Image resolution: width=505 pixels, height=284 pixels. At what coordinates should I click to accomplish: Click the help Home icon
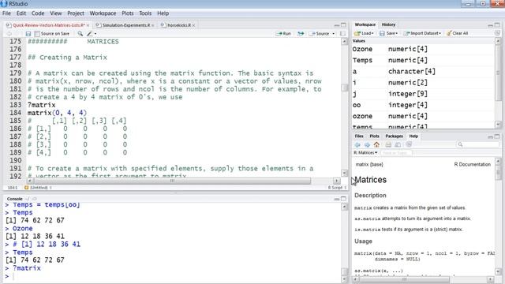(376, 144)
